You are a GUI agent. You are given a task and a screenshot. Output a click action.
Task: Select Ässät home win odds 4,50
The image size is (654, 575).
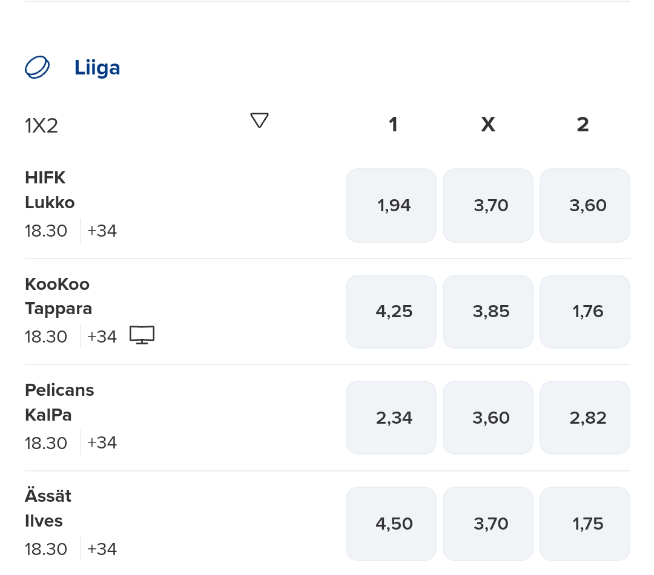coord(391,524)
